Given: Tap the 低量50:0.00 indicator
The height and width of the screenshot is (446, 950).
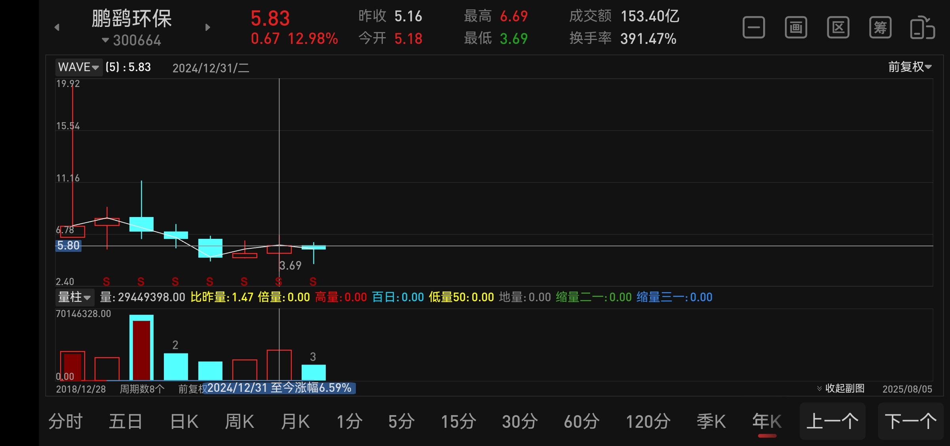Looking at the screenshot, I should [x=461, y=297].
